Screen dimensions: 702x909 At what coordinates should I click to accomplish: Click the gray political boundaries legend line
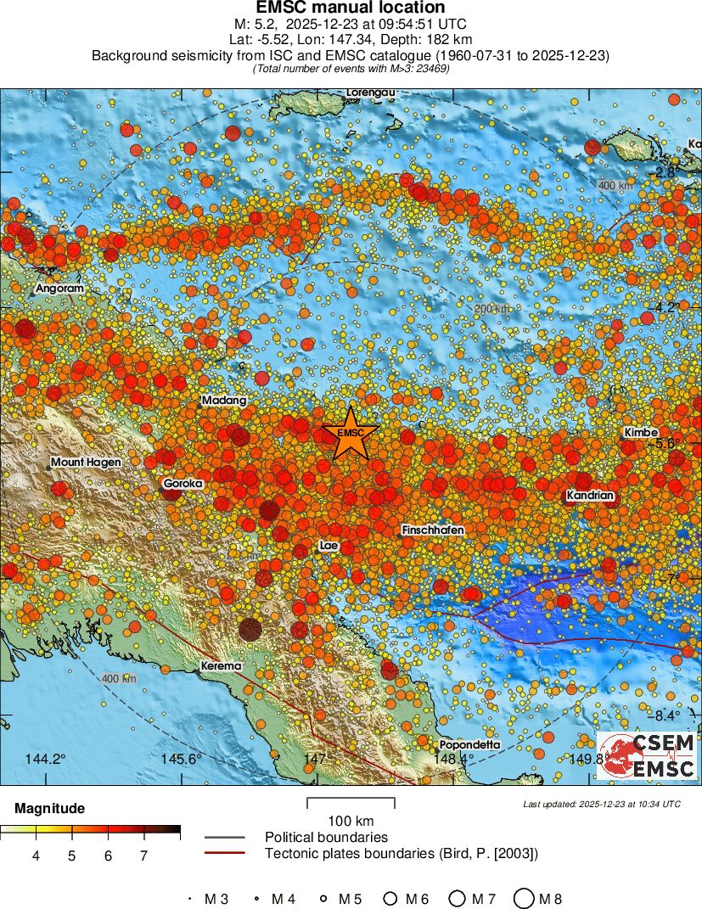[x=225, y=837]
